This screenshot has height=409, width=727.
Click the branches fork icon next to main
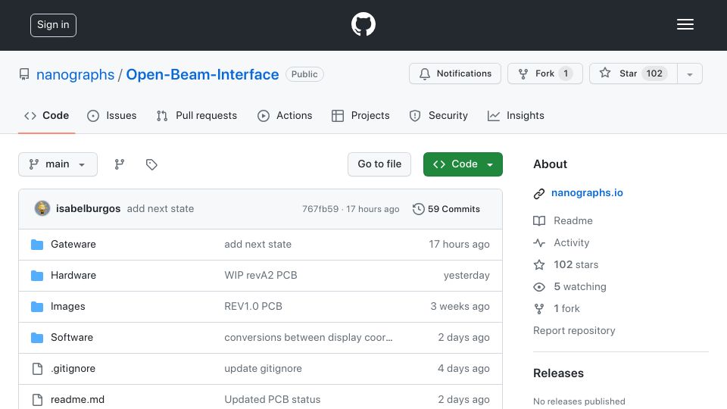[120, 164]
